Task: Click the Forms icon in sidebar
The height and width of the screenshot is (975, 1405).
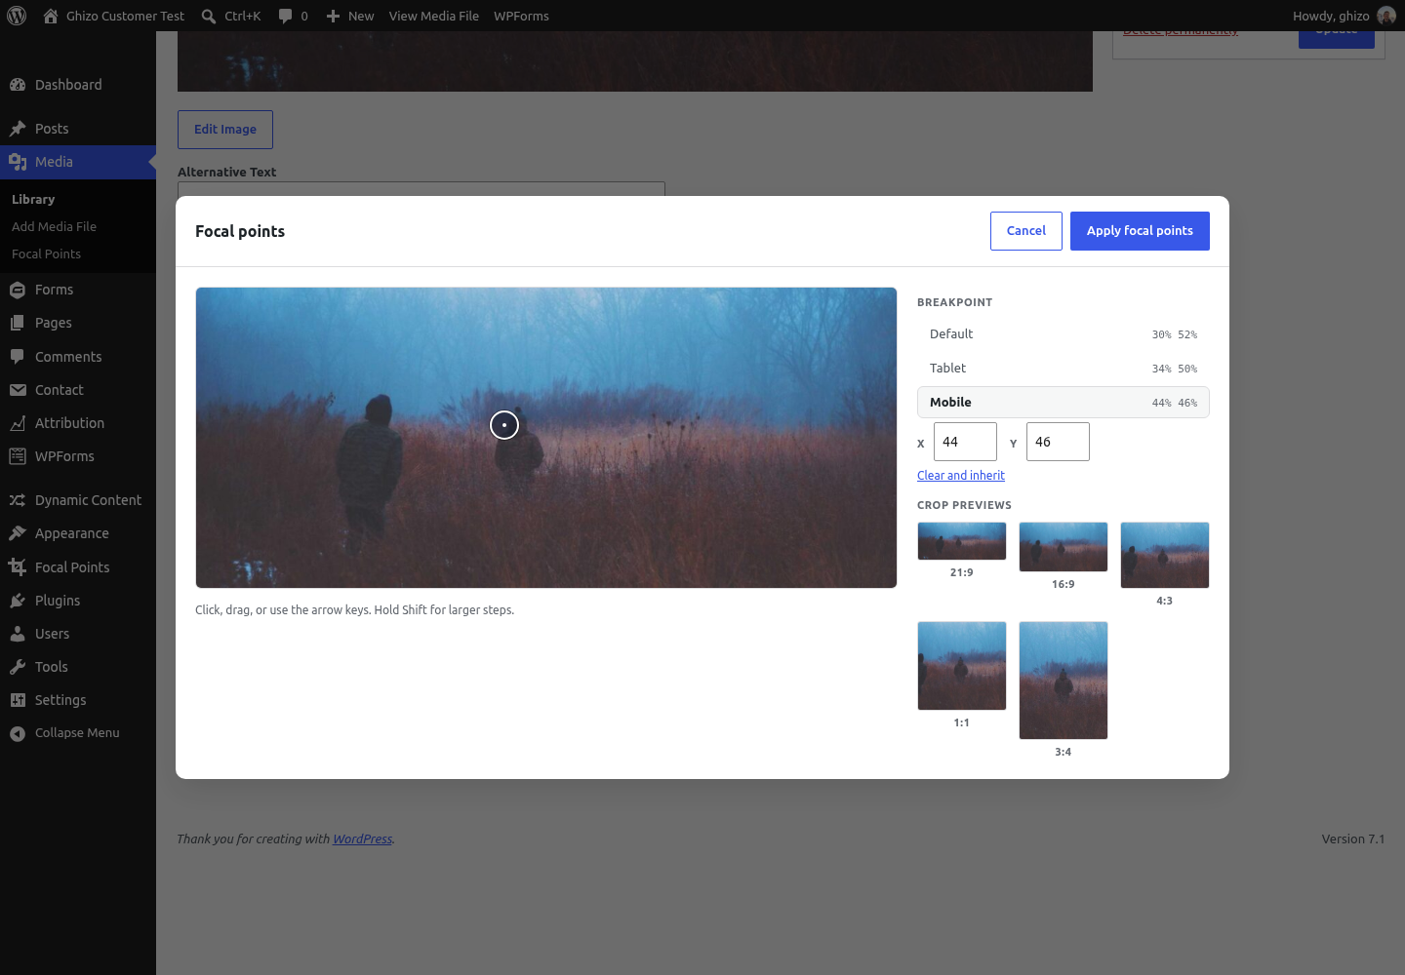Action: click(18, 290)
